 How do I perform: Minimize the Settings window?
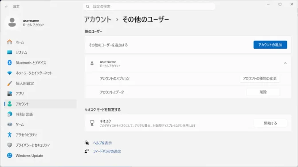268,4
